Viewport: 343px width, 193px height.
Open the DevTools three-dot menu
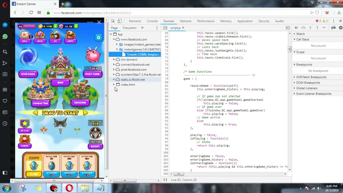coord(333,21)
